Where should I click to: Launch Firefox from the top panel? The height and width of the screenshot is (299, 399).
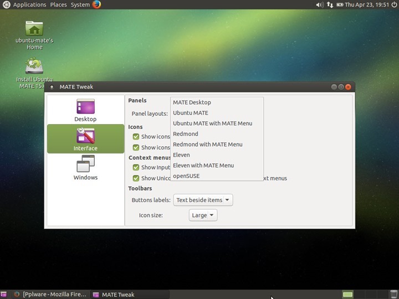click(x=96, y=4)
